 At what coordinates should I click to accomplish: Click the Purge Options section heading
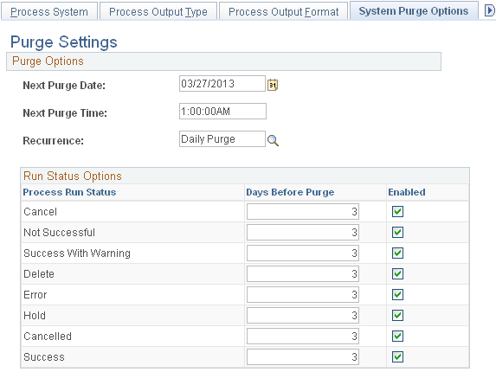pyautogui.click(x=48, y=61)
